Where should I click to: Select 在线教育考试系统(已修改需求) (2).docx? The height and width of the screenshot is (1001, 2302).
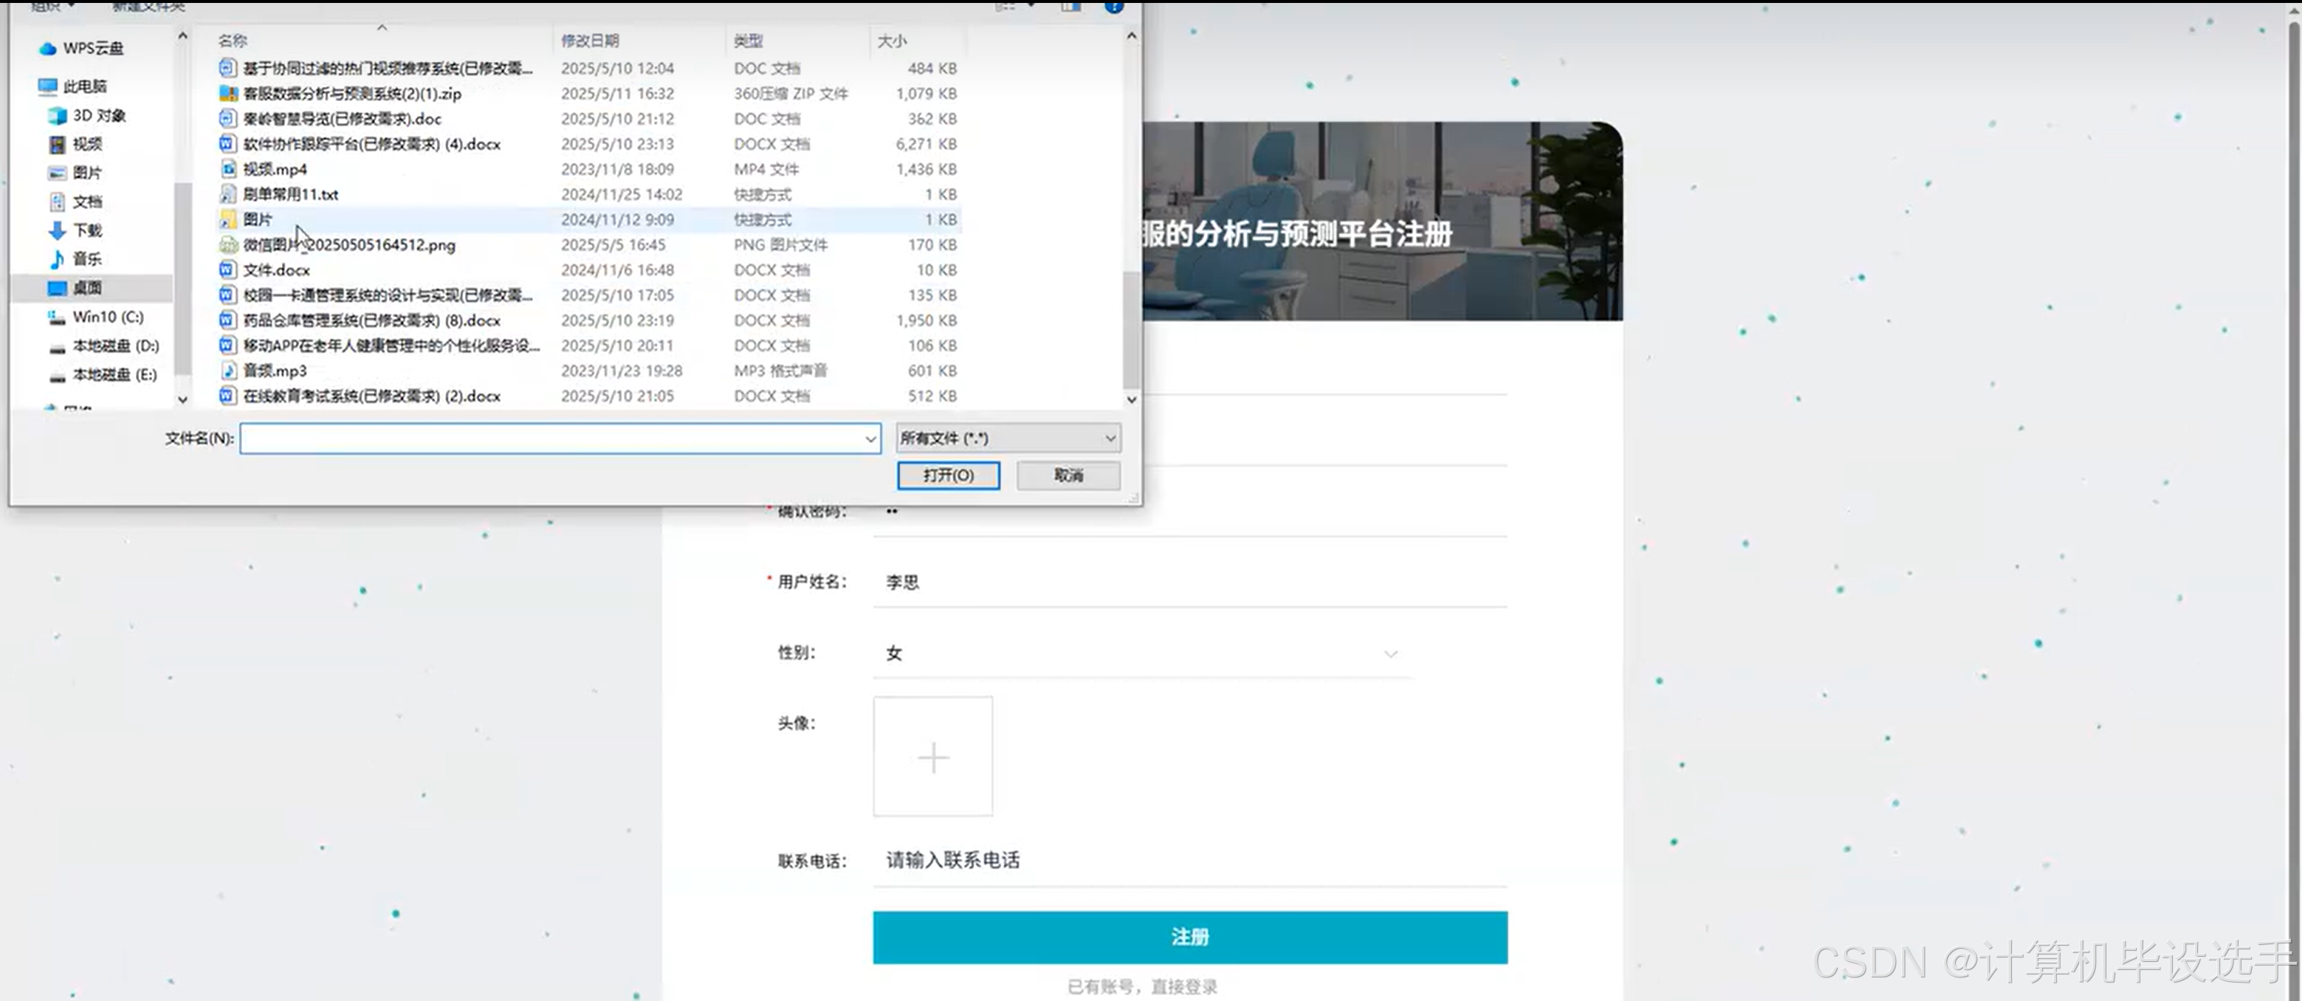click(372, 395)
